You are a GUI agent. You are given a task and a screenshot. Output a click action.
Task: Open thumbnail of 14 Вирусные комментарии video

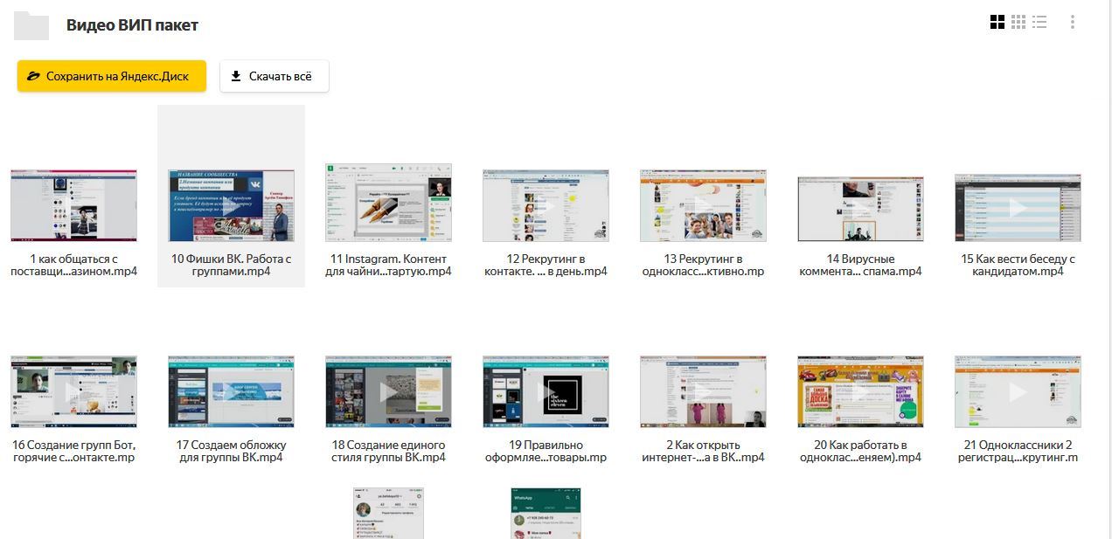click(860, 209)
